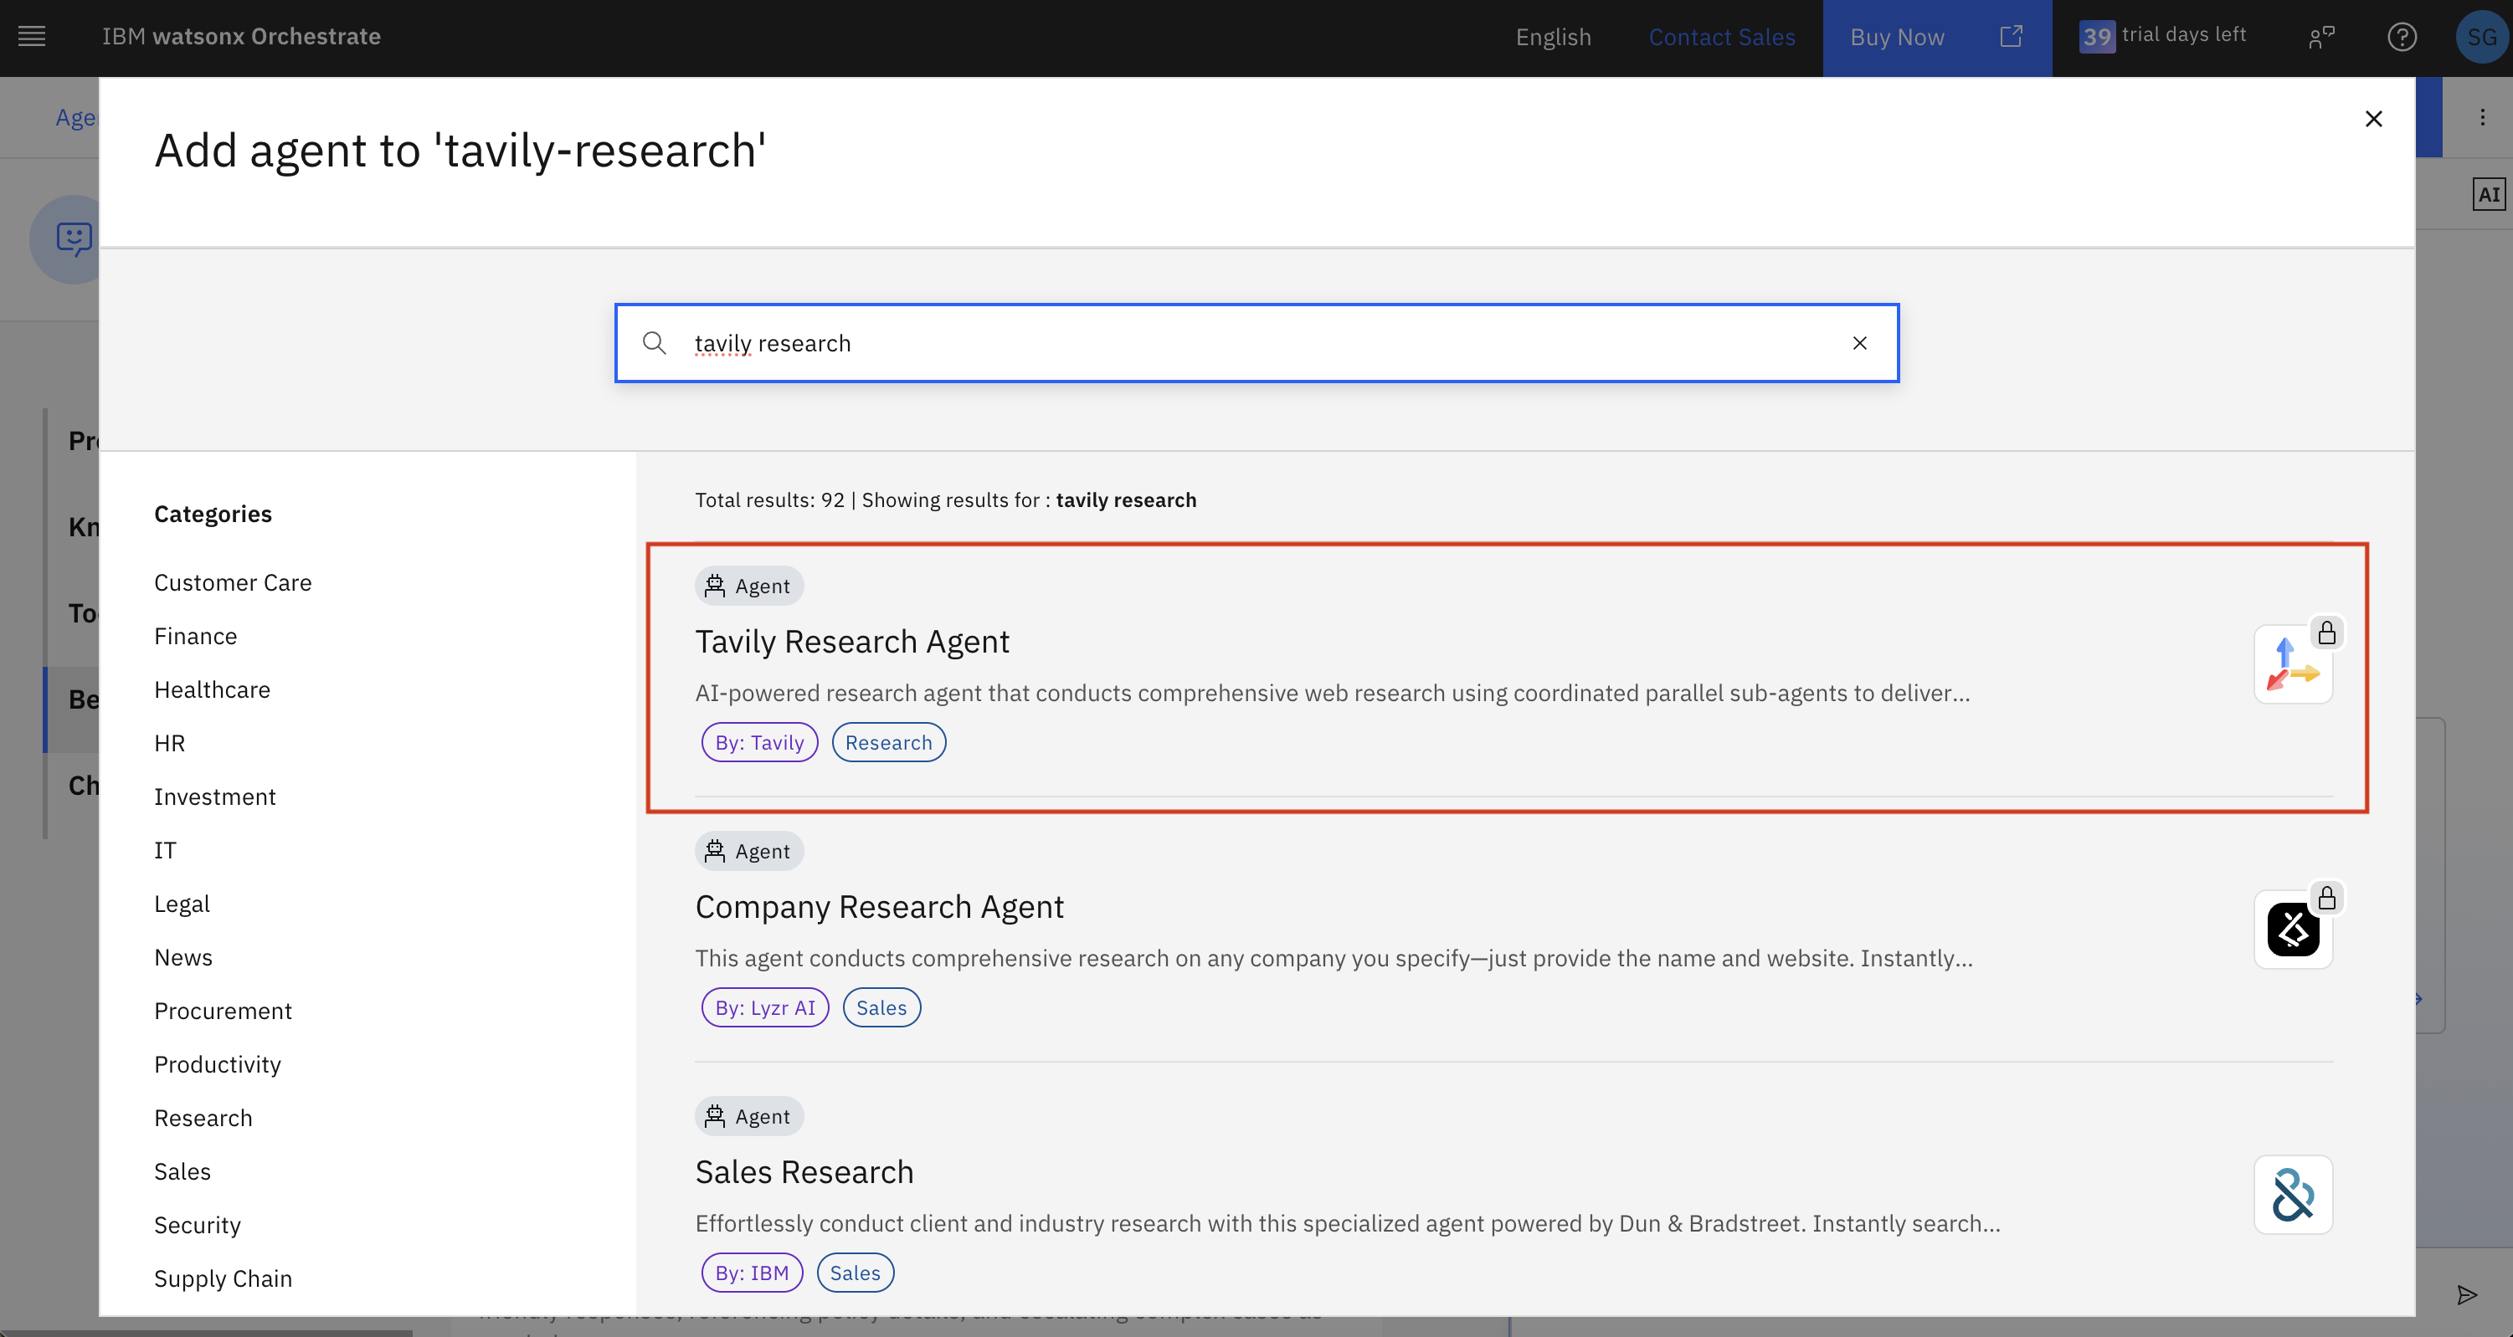Select the Research category

pos(203,1118)
